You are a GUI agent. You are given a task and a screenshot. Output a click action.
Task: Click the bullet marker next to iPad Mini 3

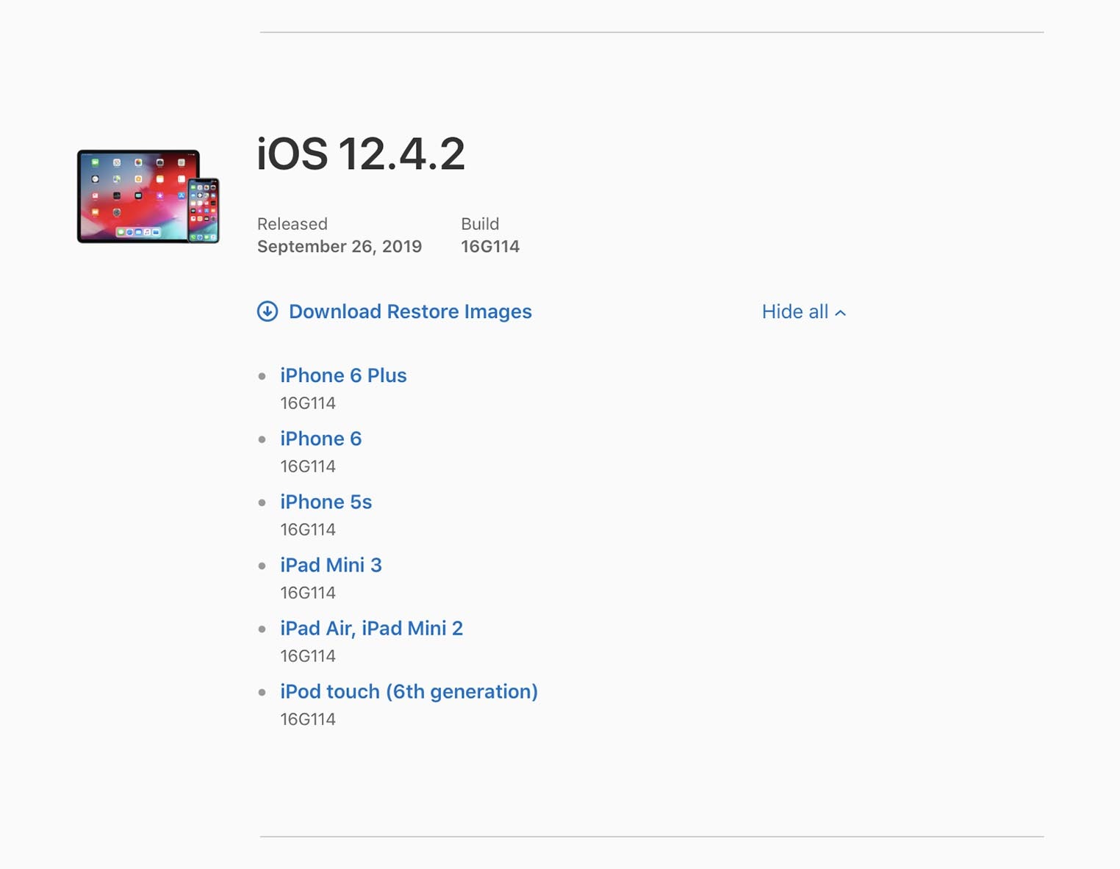263,566
